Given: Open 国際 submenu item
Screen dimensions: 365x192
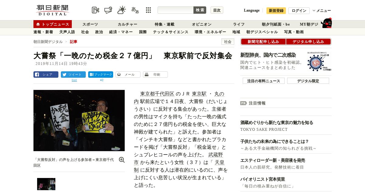Looking at the screenshot, I should point(143,32).
